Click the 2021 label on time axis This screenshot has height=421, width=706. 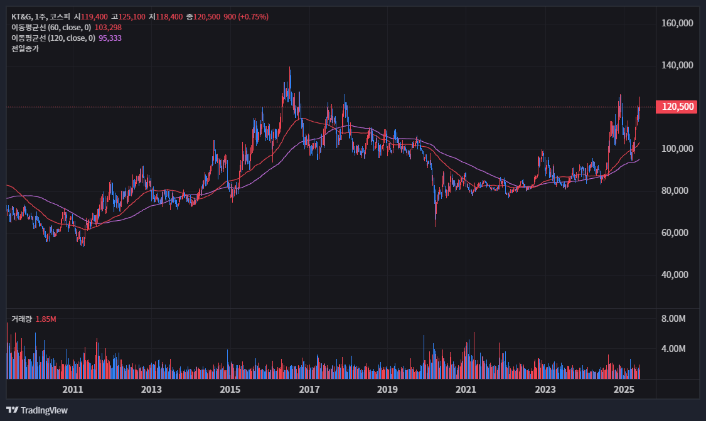(466, 390)
